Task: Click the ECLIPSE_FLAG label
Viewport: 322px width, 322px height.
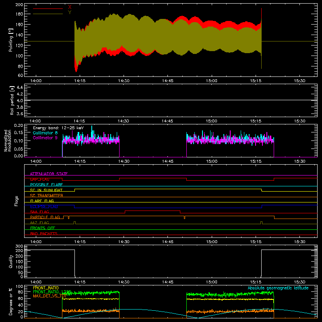Action: (x=44, y=206)
